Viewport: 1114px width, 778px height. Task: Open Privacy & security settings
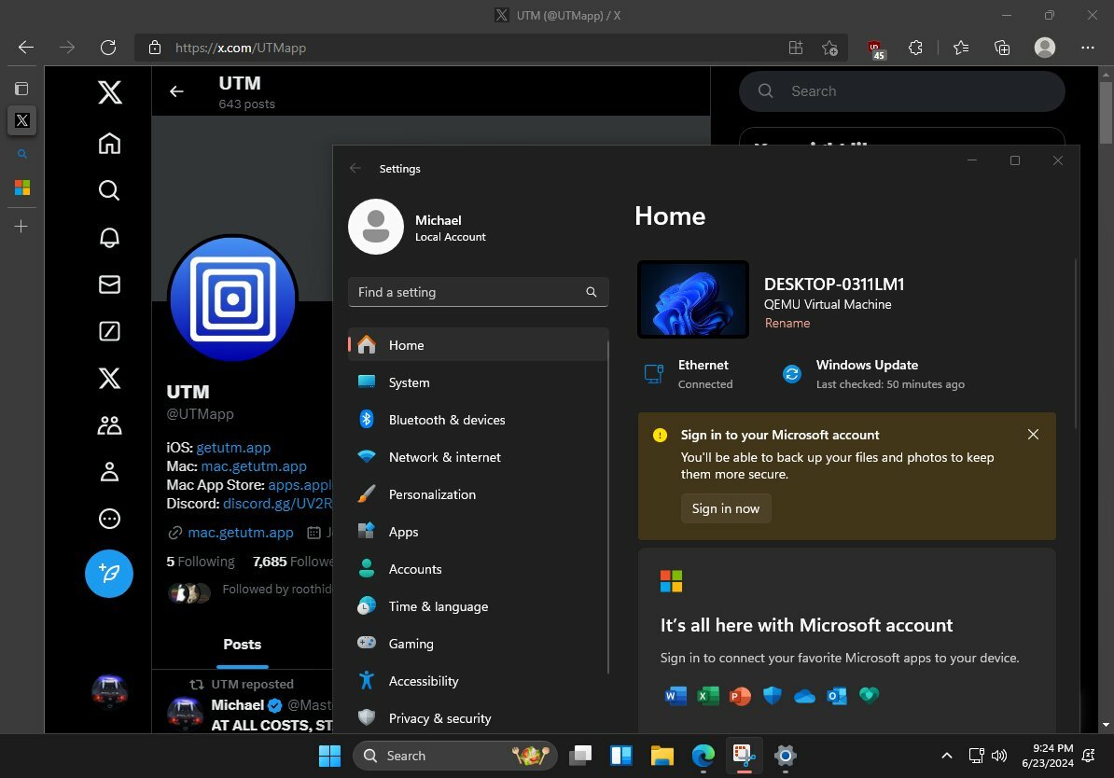click(x=478, y=718)
